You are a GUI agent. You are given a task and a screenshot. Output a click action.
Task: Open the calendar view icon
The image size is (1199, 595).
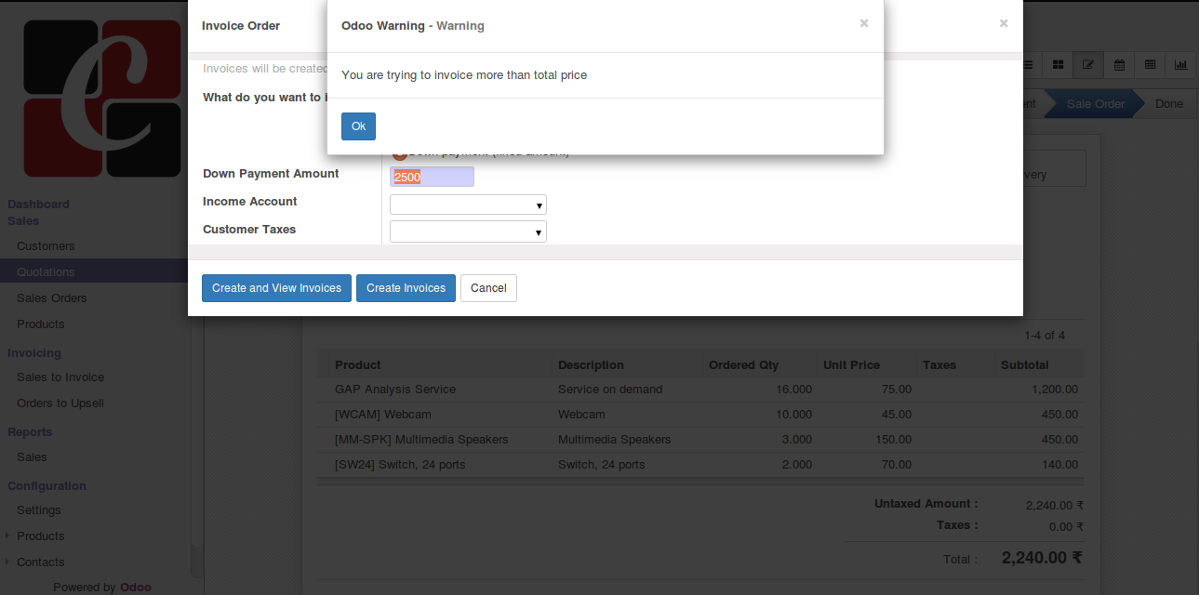click(x=1119, y=65)
